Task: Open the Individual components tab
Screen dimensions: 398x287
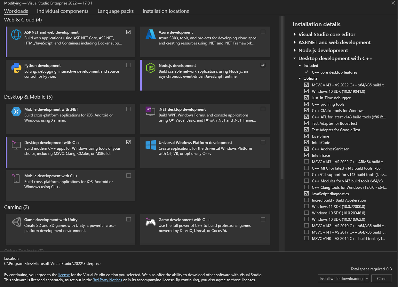Action: [63, 11]
